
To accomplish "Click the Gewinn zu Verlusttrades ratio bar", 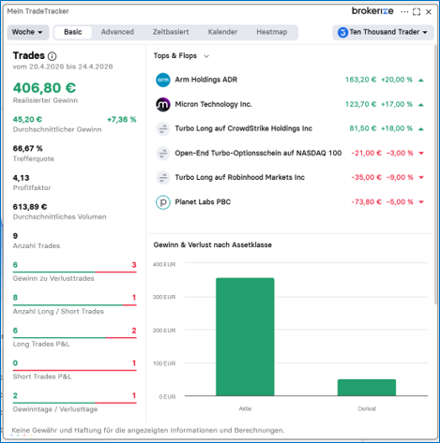I will point(74,273).
